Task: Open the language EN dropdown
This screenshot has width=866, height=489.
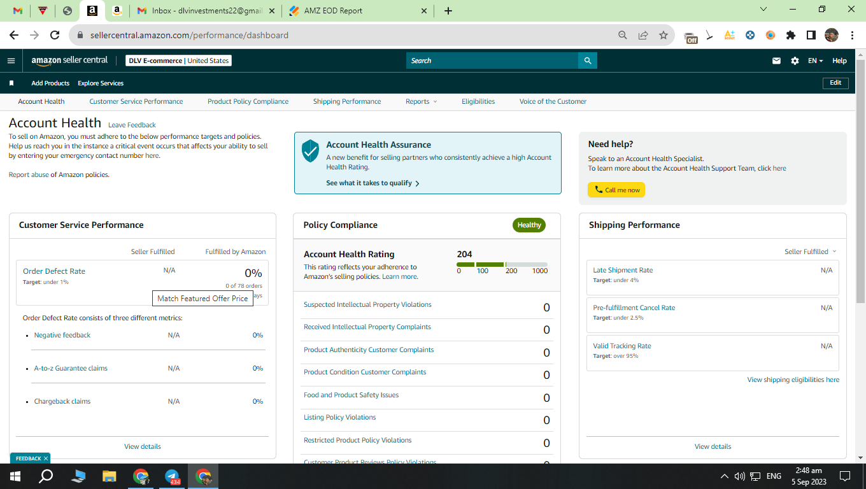Action: point(816,60)
